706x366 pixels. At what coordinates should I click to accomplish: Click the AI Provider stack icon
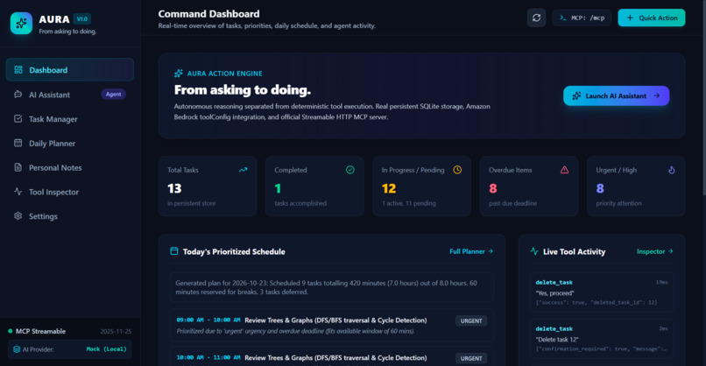tap(17, 349)
